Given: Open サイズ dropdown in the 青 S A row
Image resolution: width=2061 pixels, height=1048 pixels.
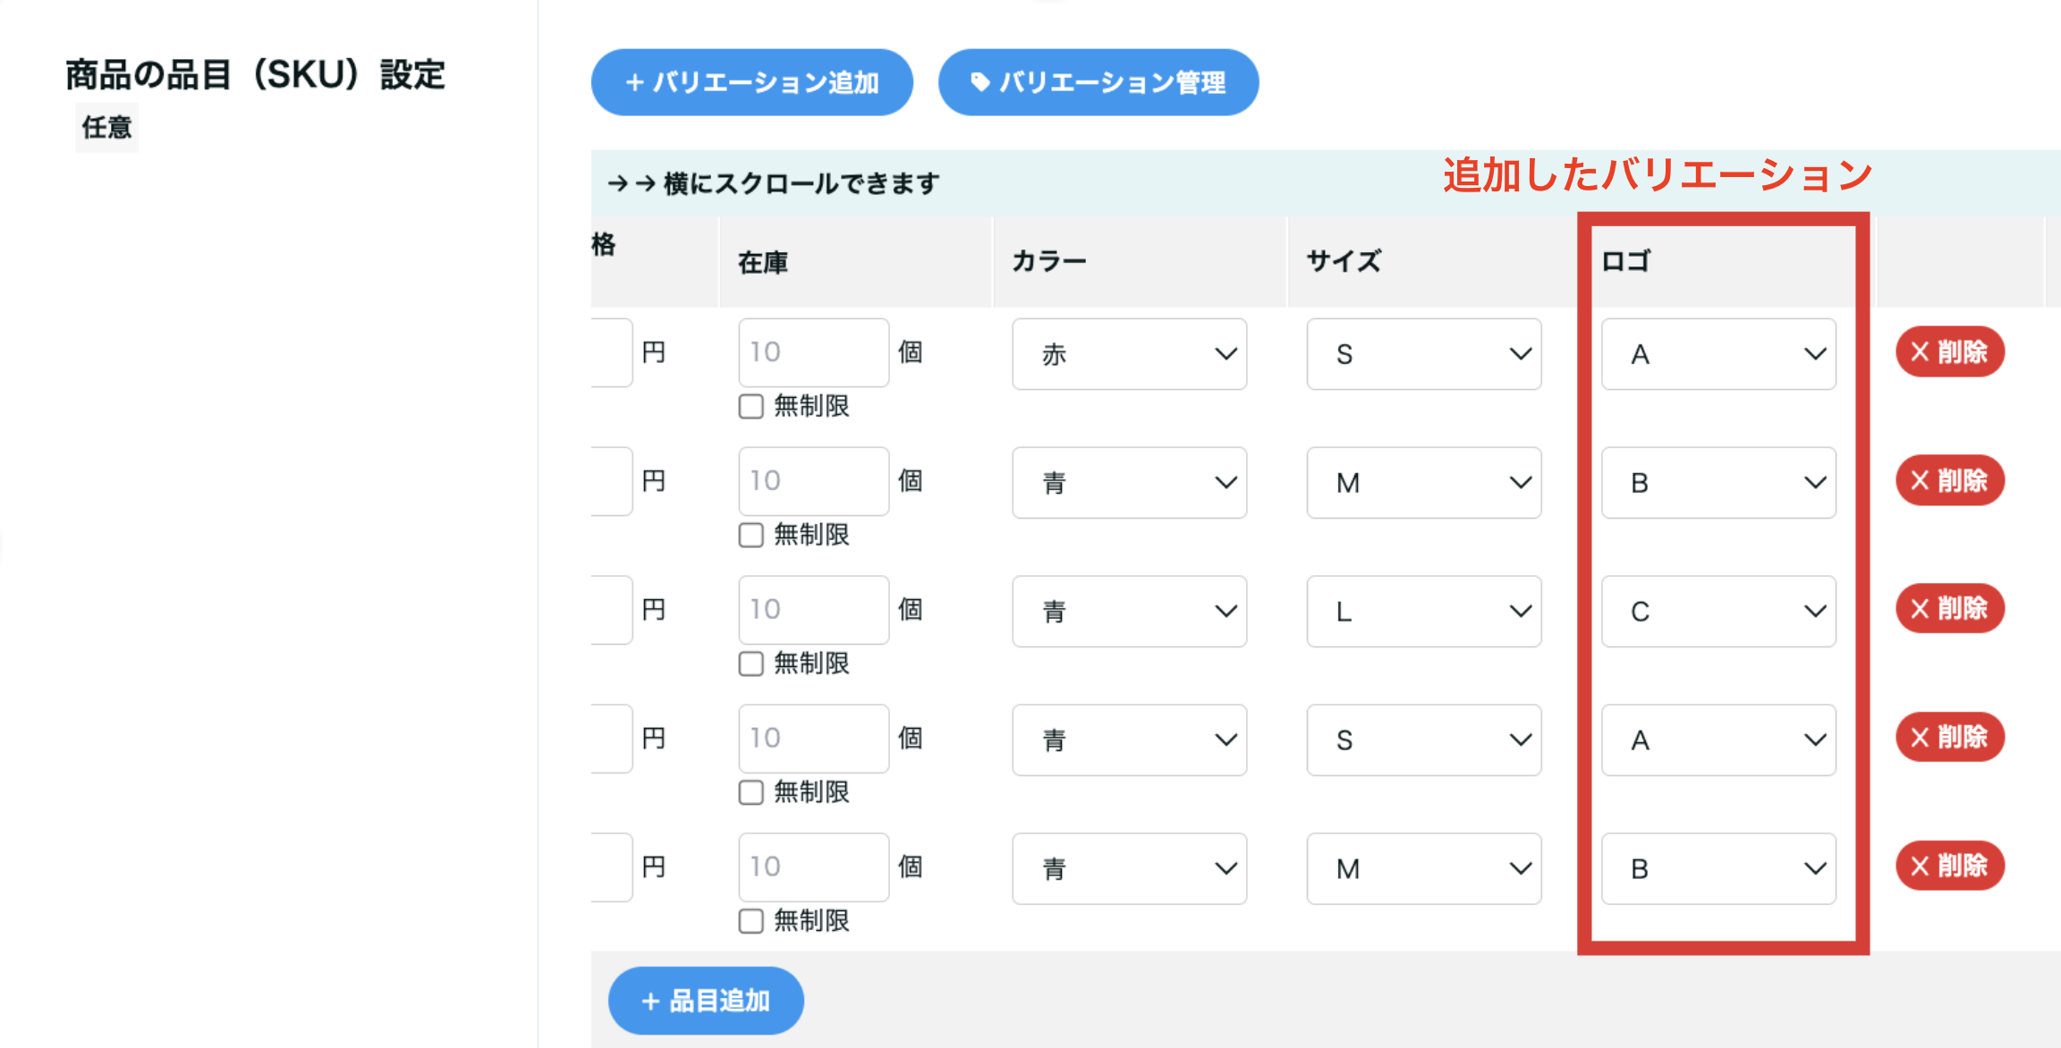Looking at the screenshot, I should 1423,740.
